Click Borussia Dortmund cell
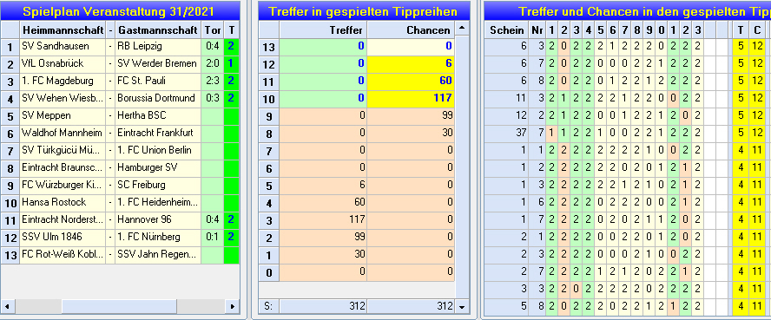This screenshot has height=320, width=771. click(x=158, y=98)
